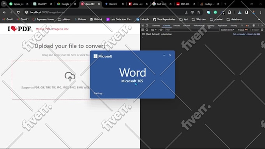Open the hot-reloader-client.js source link
This screenshot has width=265, height=149.
pyautogui.click(x=246, y=34)
